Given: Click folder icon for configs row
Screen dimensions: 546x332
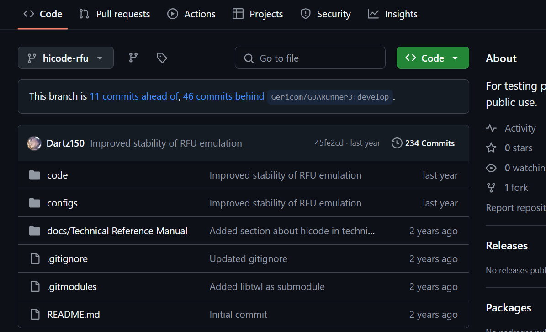Looking at the screenshot, I should tap(35, 203).
